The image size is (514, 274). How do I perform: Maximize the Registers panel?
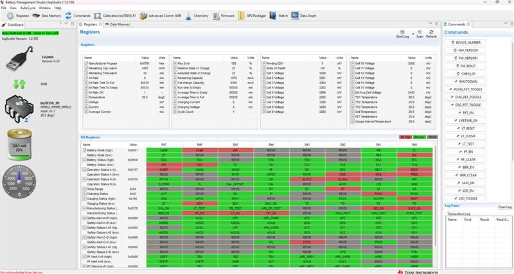click(437, 24)
